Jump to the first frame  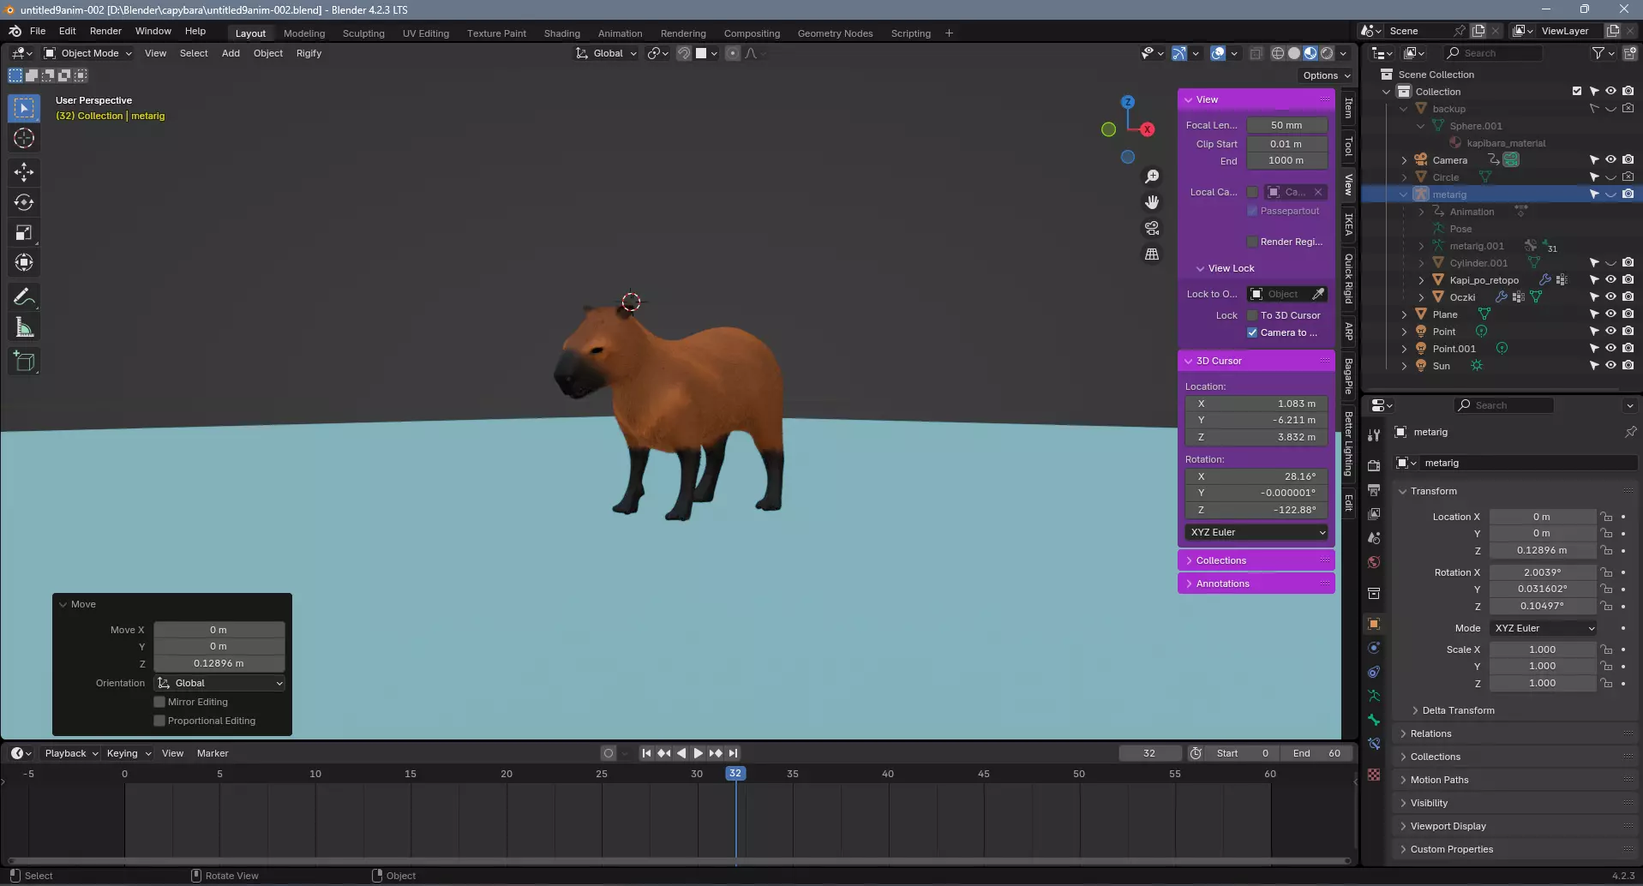click(646, 753)
